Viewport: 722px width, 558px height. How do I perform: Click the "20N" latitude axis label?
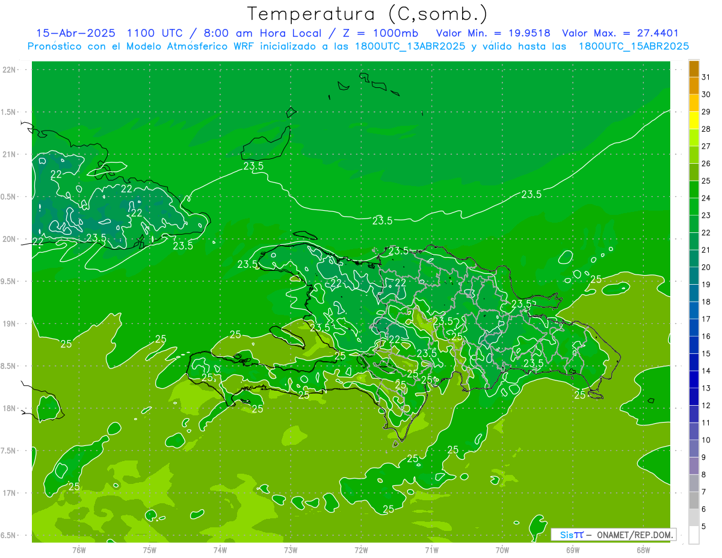click(10, 239)
